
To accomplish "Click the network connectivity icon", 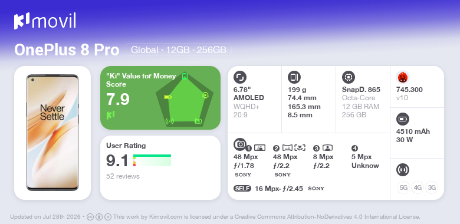I will [x=403, y=170].
